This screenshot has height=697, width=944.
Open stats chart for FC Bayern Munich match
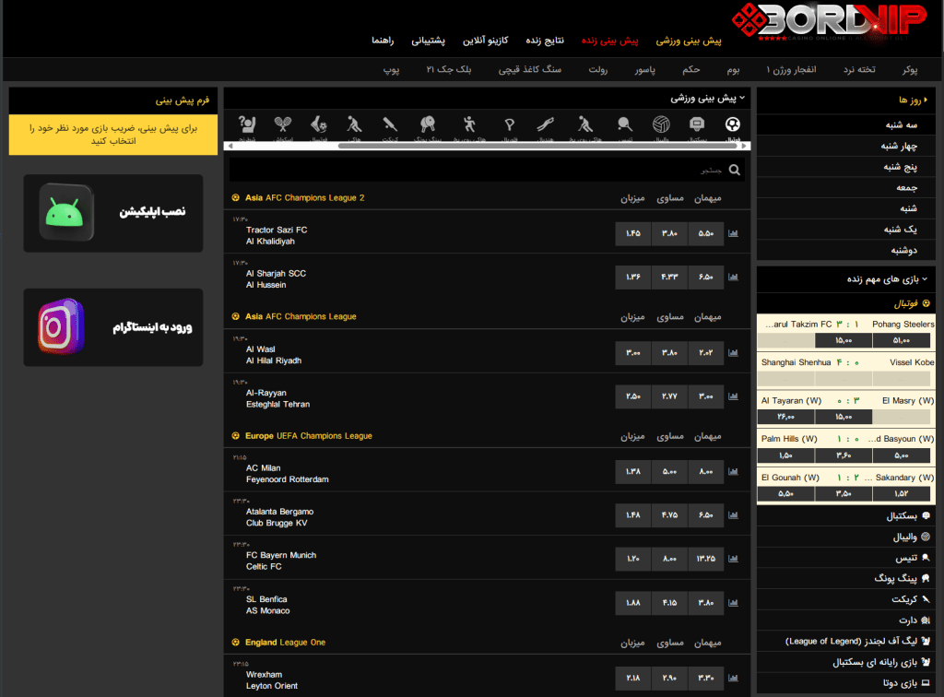click(733, 559)
